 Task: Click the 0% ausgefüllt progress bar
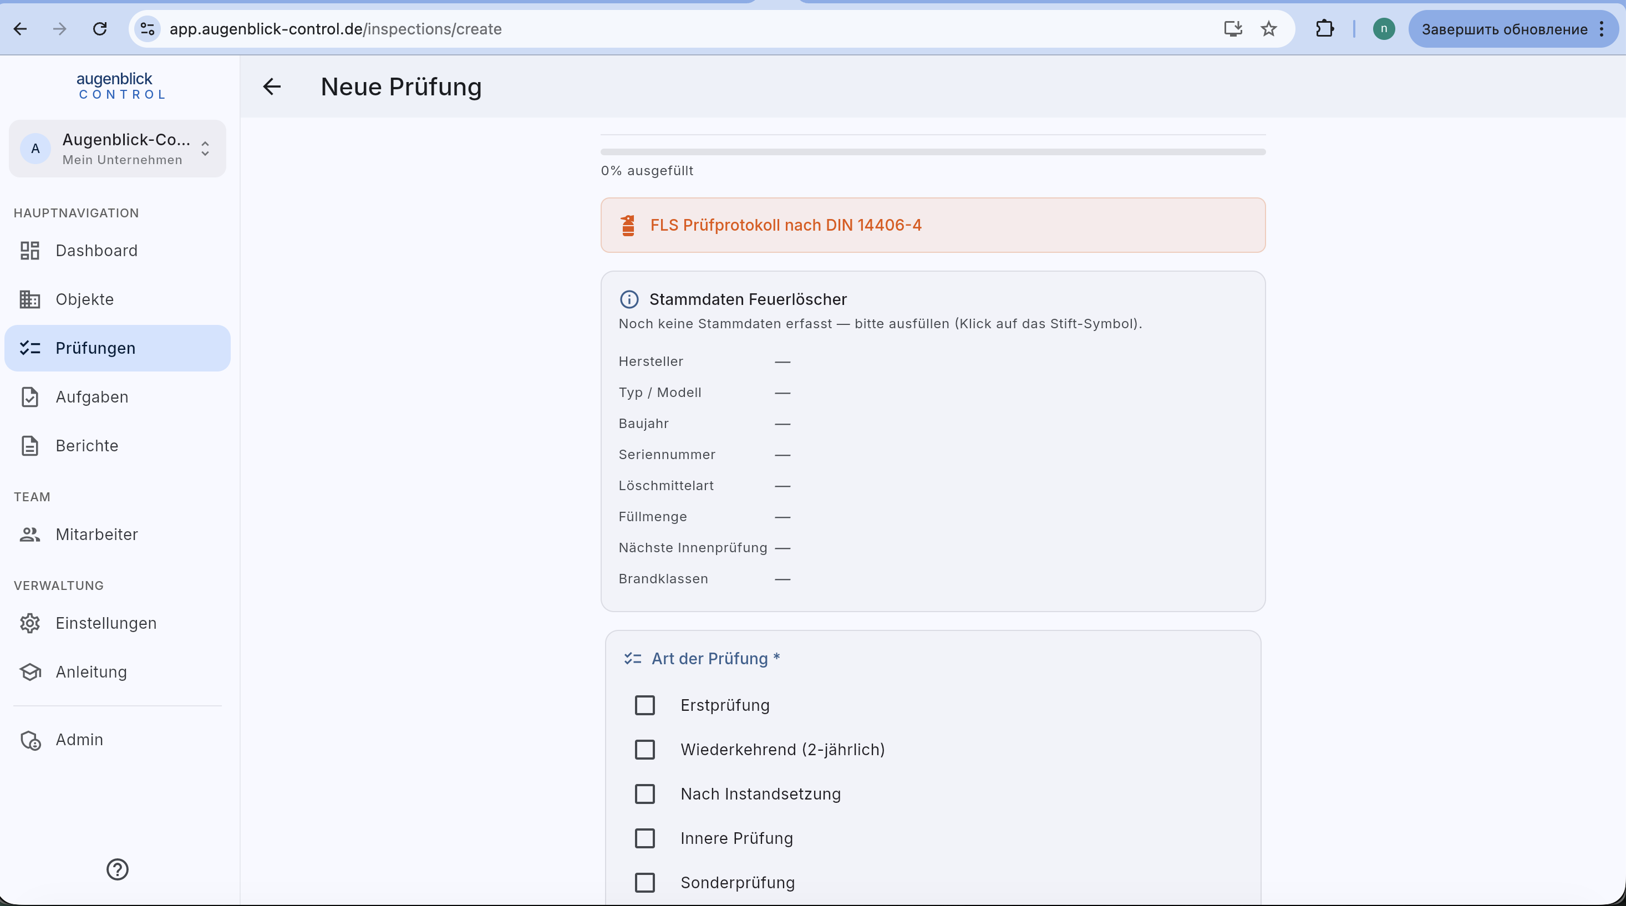933,152
